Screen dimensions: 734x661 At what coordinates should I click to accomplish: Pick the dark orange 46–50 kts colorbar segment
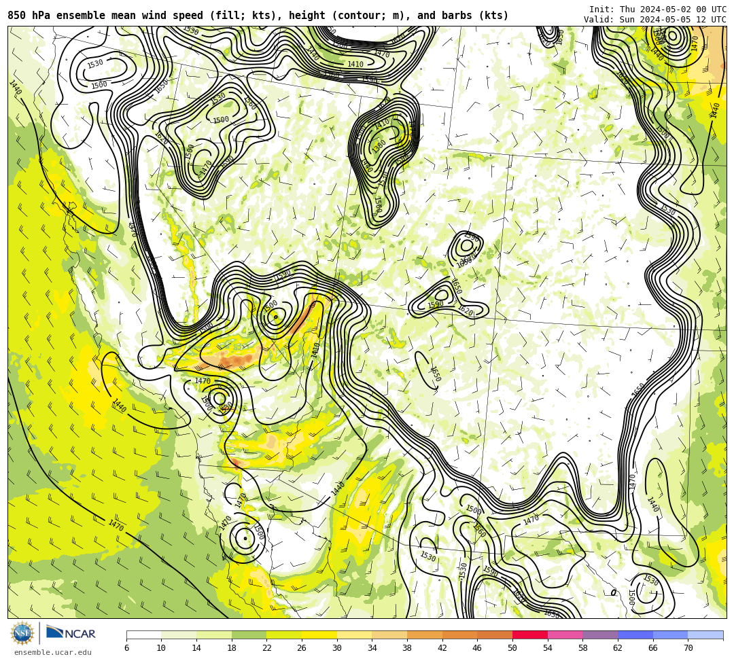(x=495, y=635)
